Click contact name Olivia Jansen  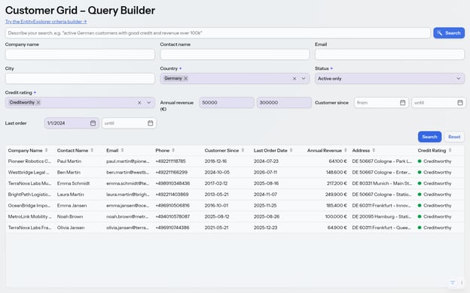71,228
